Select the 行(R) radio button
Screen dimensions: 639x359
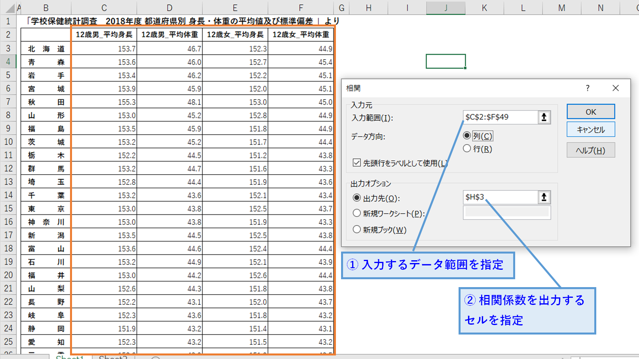click(467, 148)
